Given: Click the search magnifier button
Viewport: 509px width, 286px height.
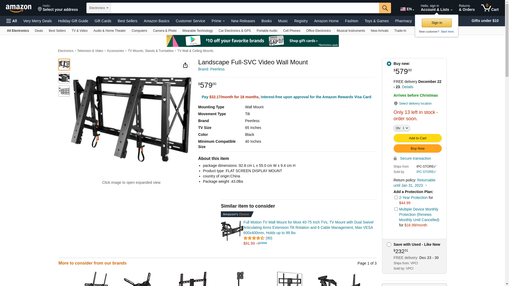Looking at the screenshot, I should click(385, 8).
